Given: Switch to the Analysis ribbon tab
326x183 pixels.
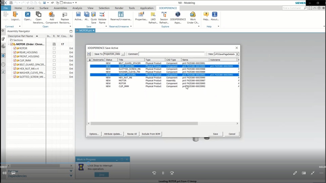Looking at the screenshot, I should tap(77, 8).
